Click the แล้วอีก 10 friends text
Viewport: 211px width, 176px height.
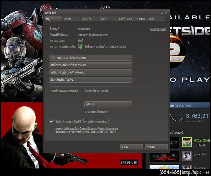click(x=199, y=145)
